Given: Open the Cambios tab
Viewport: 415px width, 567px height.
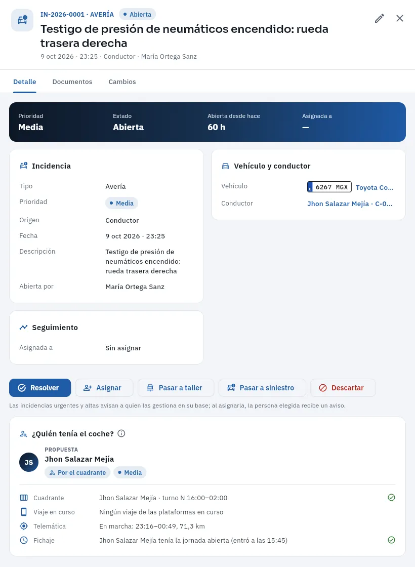Looking at the screenshot, I should pos(122,82).
